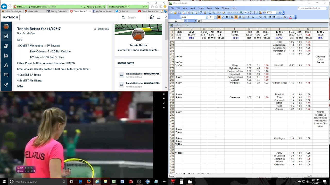Toggle Bold formatting in Excel toolbar

(219, 17)
